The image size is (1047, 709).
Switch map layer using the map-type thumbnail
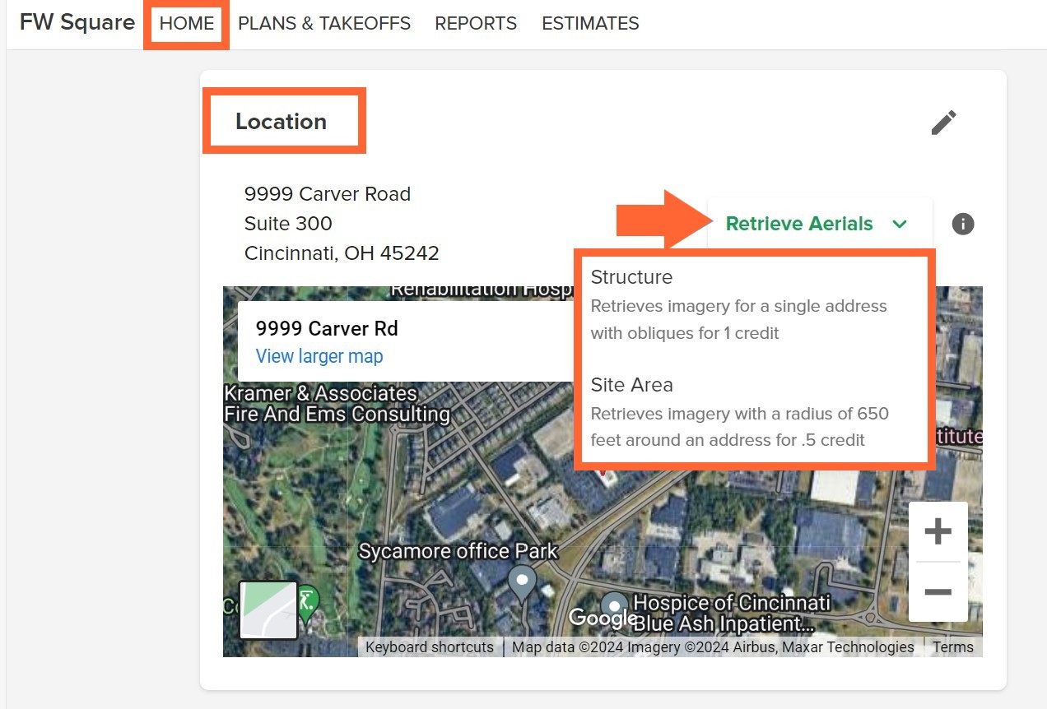pyautogui.click(x=268, y=610)
